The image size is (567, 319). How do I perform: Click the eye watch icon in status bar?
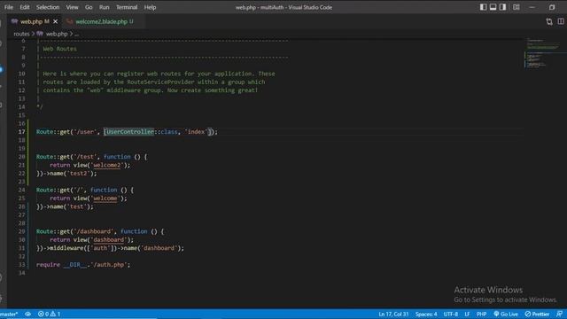point(27,314)
